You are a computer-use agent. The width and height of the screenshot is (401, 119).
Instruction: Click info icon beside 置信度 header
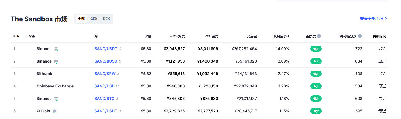click(x=319, y=36)
